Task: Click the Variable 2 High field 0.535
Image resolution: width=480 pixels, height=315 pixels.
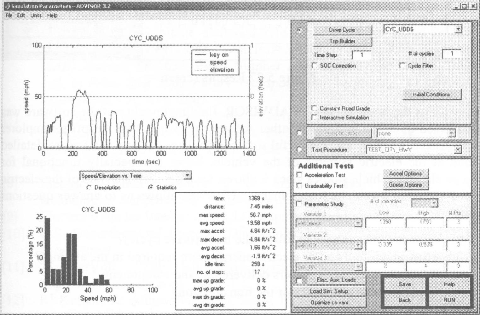Action: (x=425, y=245)
